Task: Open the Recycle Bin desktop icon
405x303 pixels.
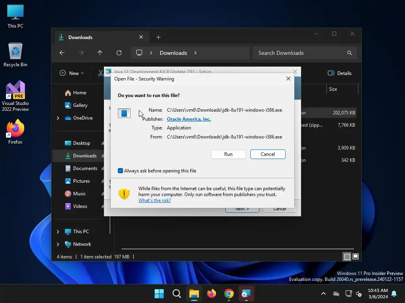Action: pyautogui.click(x=15, y=55)
